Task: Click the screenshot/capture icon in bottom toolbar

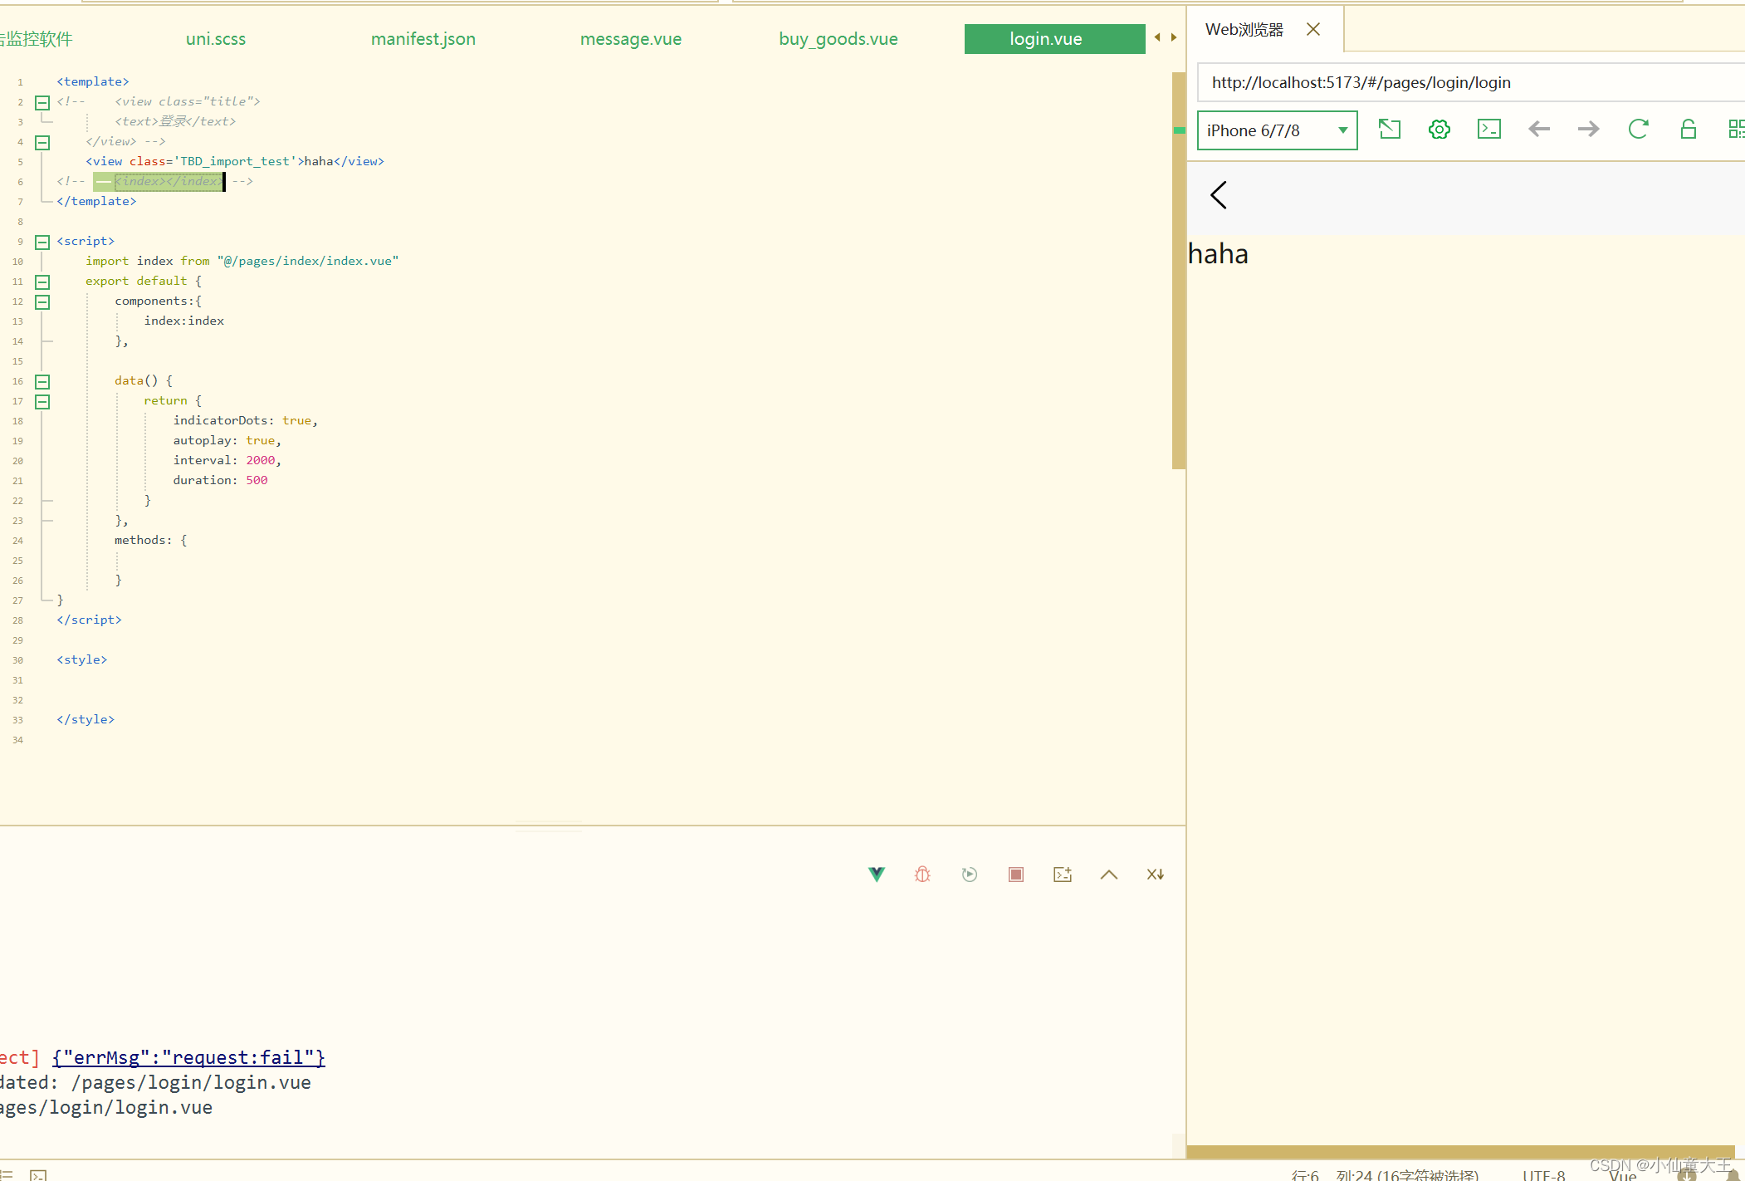Action: click(x=1063, y=874)
